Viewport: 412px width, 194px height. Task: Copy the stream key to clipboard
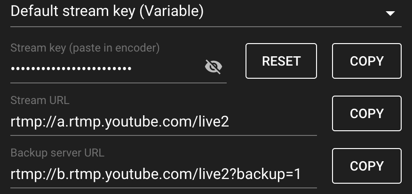(367, 61)
